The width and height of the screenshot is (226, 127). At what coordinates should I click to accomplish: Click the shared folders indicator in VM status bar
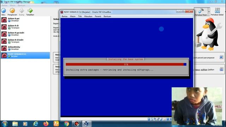[165, 119]
